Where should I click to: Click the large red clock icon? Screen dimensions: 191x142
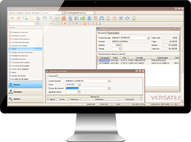(x=115, y=18)
